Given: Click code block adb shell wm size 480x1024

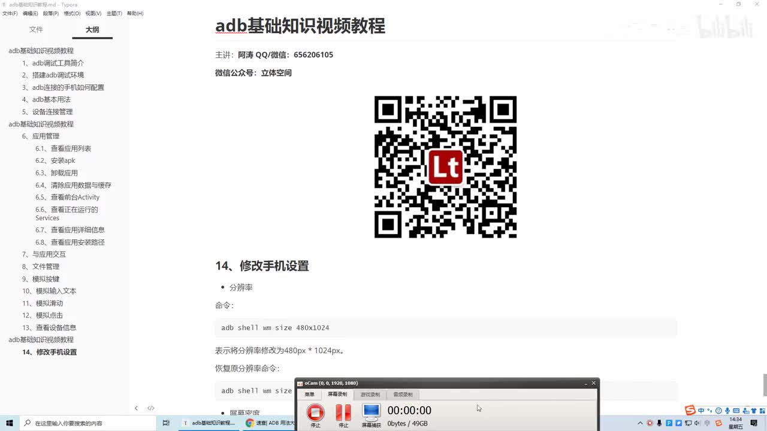Looking at the screenshot, I should pyautogui.click(x=446, y=327).
